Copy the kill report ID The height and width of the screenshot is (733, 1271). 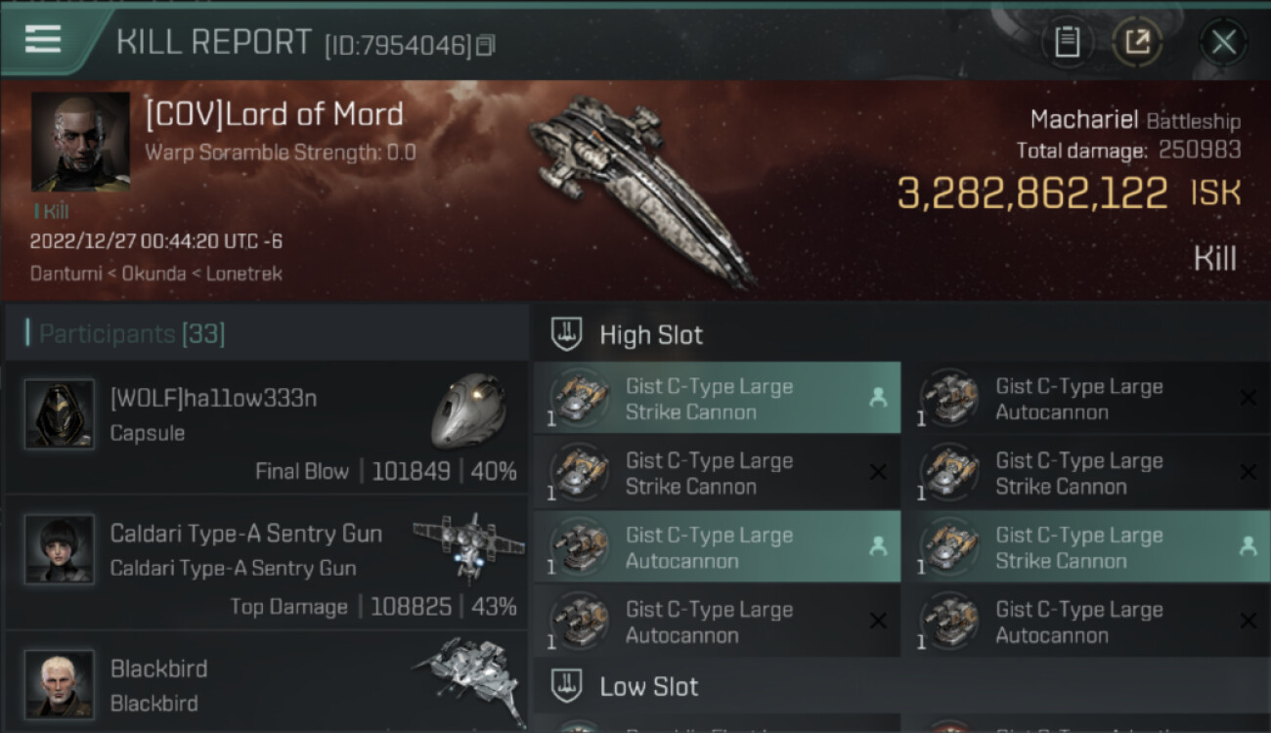(486, 45)
